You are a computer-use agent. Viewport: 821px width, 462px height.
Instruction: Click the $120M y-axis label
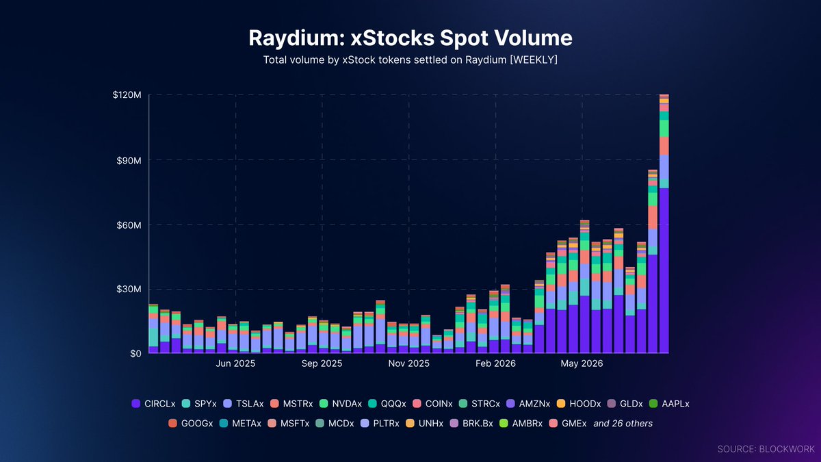(127, 95)
